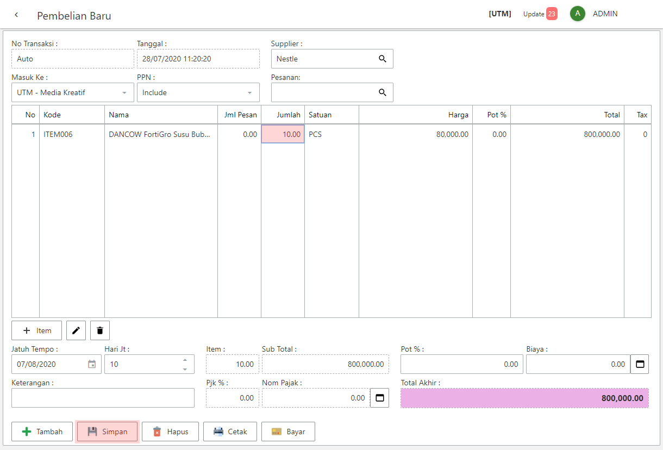Click the Simpan save button
The image size is (663, 450).
pos(107,432)
